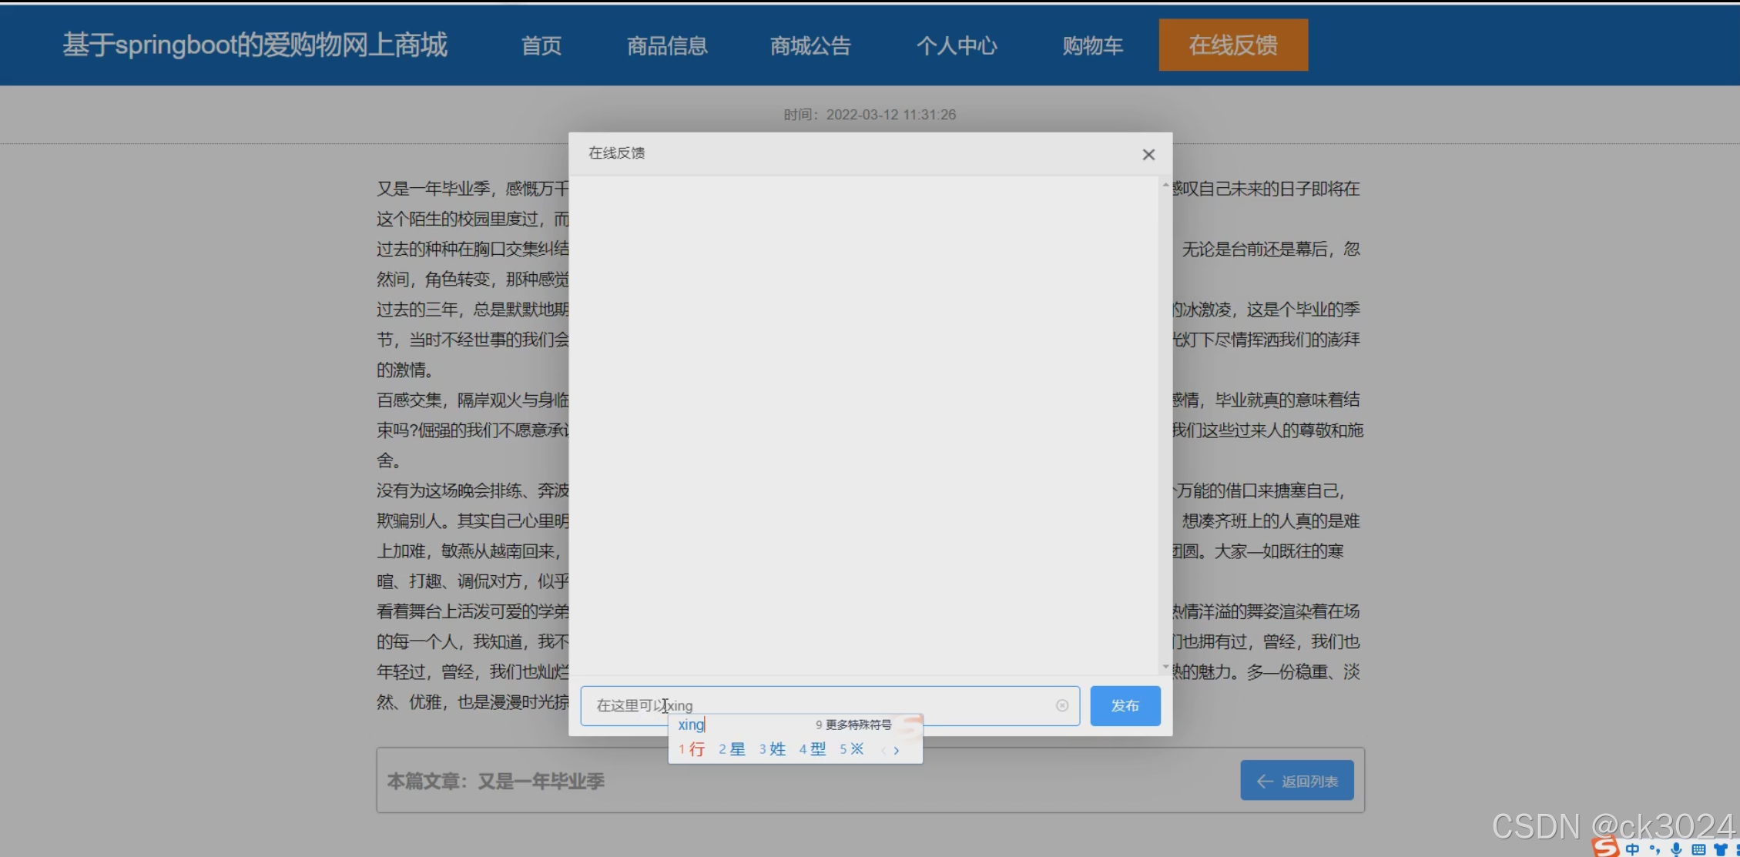The height and width of the screenshot is (857, 1740).
Task: Click the article timestamp 2022-03-12 11:31:26
Action: click(891, 115)
